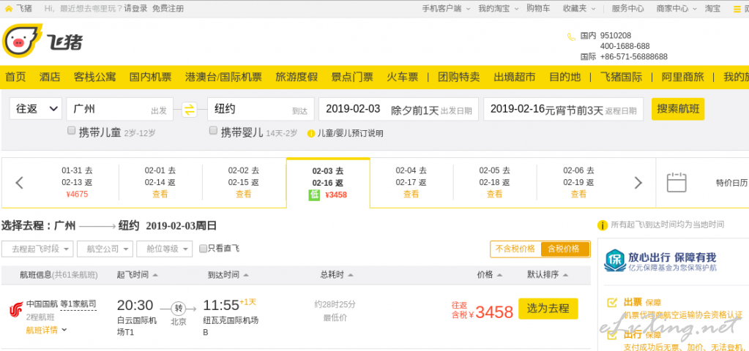
Task: Open 服务中心 link in top bar
Action: tap(627, 9)
